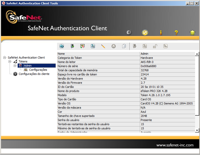Click 'Versão da máscara' row label
200x155 pixels.
(x=69, y=108)
